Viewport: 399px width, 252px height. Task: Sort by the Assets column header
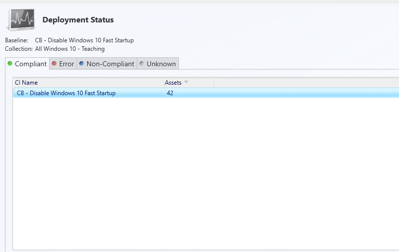click(x=189, y=83)
